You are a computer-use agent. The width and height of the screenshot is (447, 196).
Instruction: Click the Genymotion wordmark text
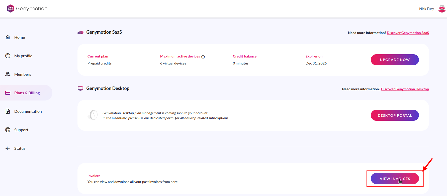point(32,8)
